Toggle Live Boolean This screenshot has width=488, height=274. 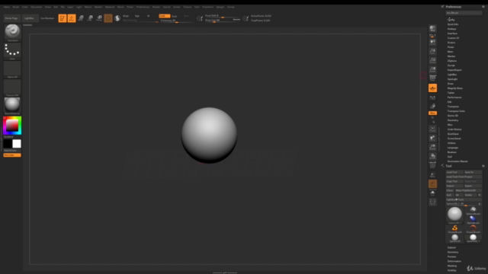[47, 18]
